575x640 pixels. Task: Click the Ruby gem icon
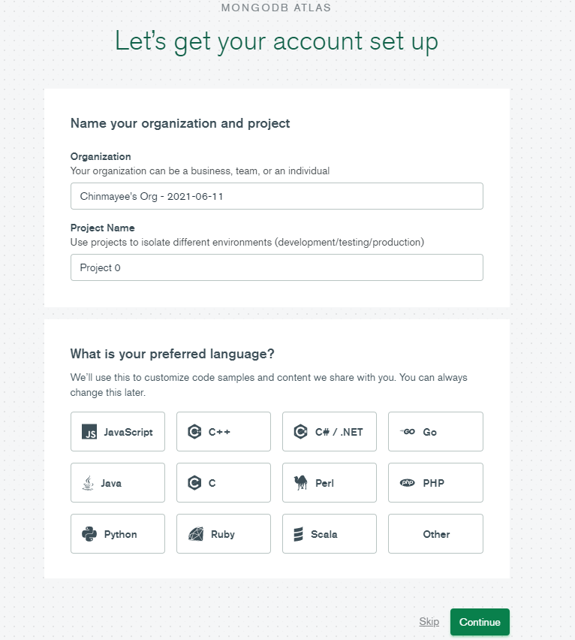point(196,534)
